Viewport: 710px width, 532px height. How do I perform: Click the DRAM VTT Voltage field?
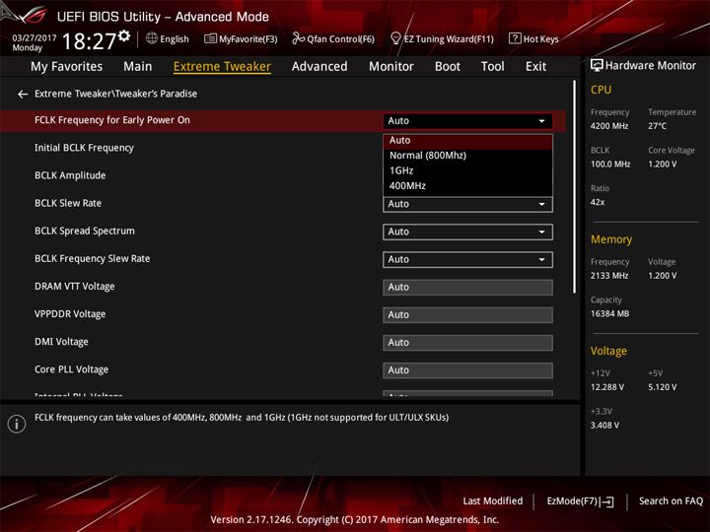pos(467,288)
